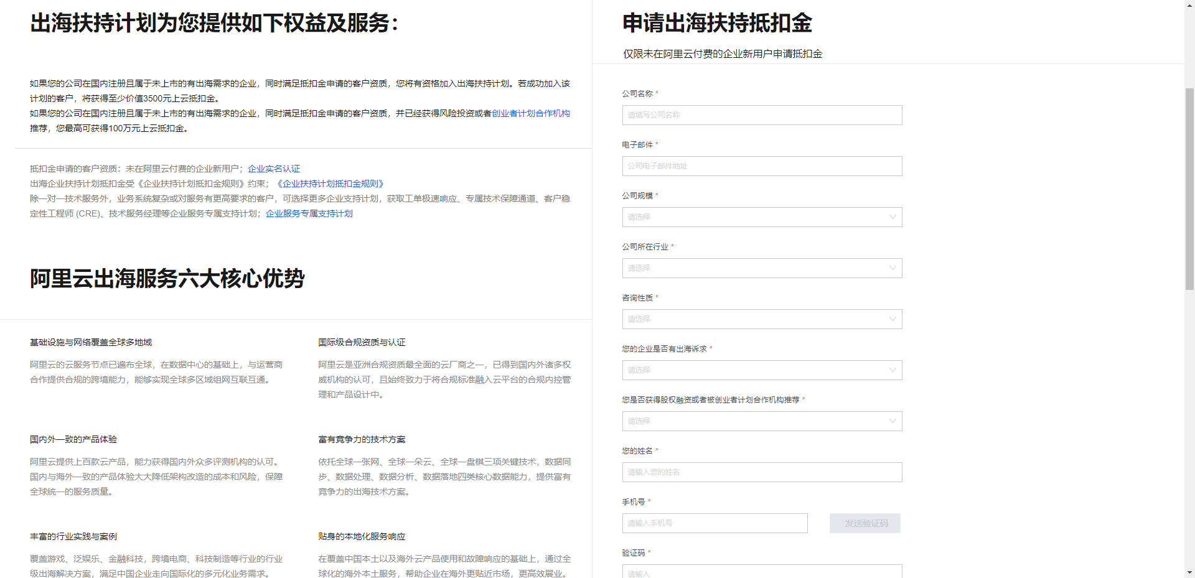Viewport: 1195px width, 578px height.
Task: Click the 手机号 input field
Action: click(x=715, y=523)
